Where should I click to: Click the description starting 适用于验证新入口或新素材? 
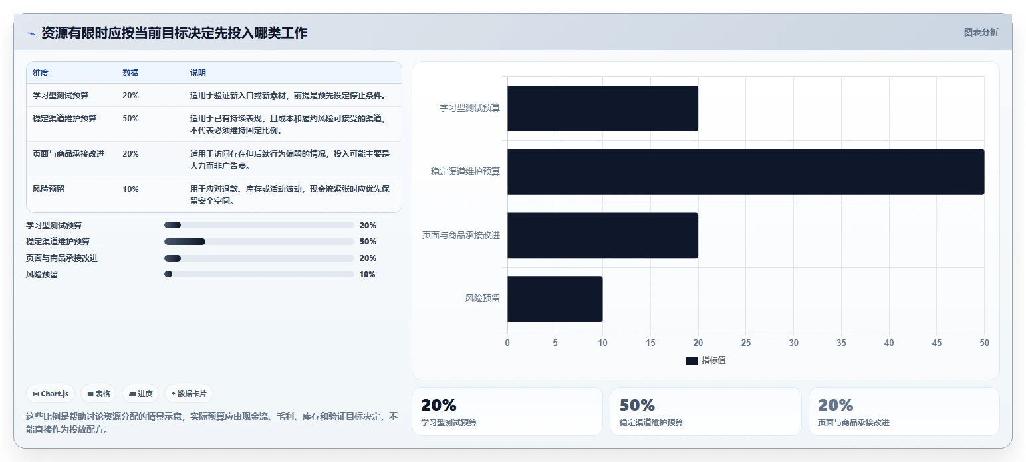[288, 96]
